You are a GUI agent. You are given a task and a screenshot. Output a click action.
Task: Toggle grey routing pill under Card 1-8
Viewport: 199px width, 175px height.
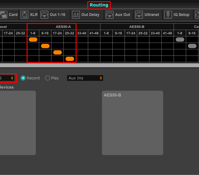180,40
